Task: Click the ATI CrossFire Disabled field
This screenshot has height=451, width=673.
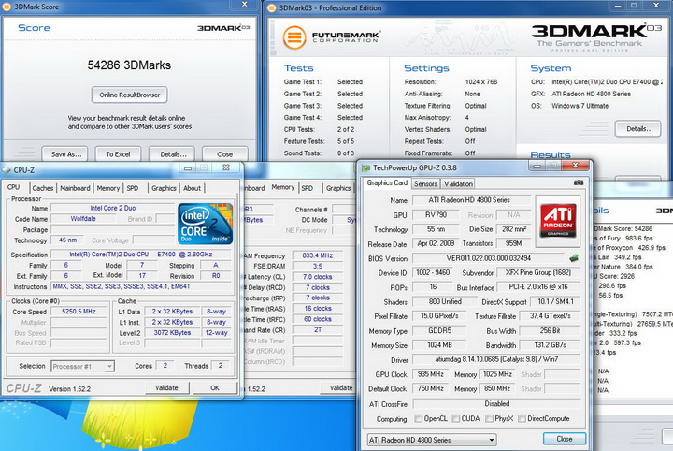Action: coord(496,404)
